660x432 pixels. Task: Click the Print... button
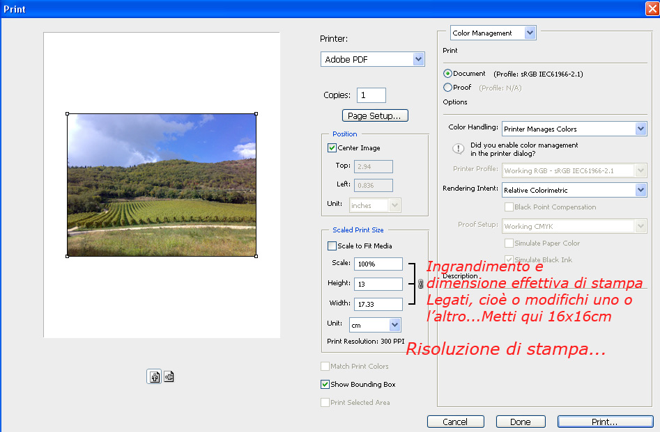pos(605,422)
